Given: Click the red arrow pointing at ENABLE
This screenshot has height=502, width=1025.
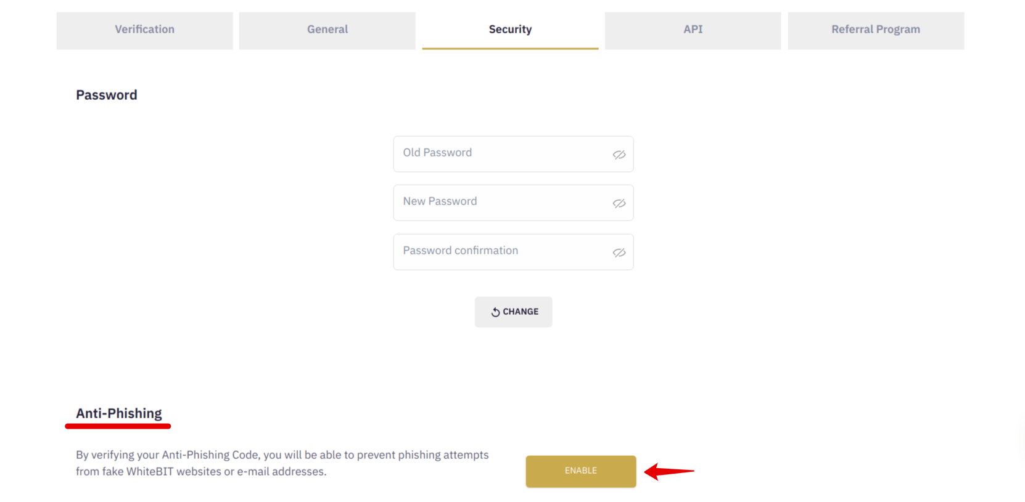Looking at the screenshot, I should coord(669,472).
